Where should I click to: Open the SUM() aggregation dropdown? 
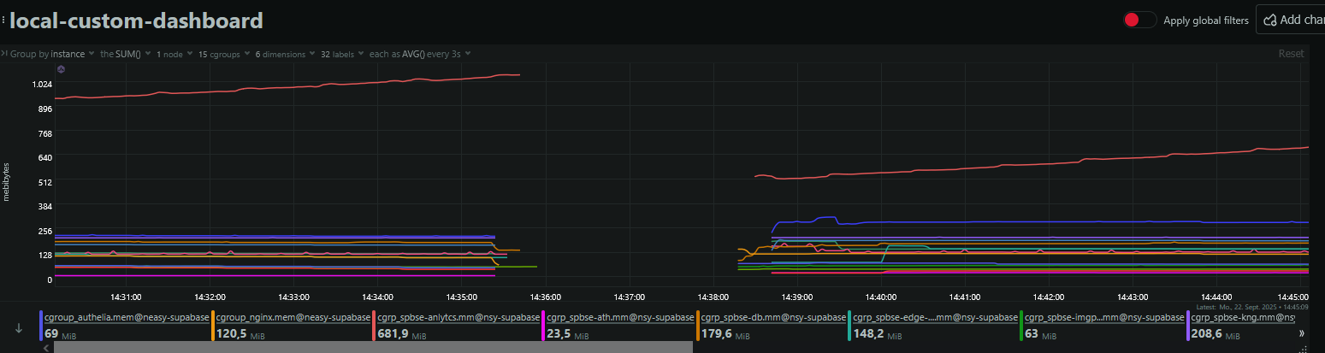point(125,54)
